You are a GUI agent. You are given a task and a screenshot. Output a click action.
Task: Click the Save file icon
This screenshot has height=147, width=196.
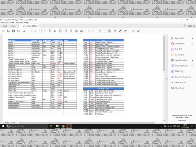[x=3, y=31]
